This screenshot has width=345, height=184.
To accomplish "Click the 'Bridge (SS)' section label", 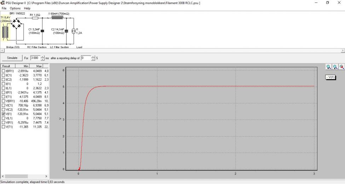I will click(13, 47).
